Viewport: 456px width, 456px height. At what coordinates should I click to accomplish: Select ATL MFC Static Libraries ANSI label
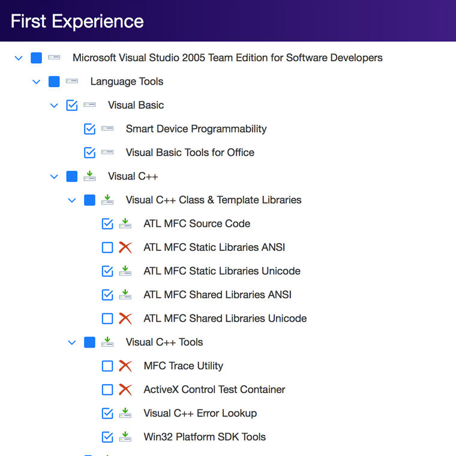click(x=214, y=247)
